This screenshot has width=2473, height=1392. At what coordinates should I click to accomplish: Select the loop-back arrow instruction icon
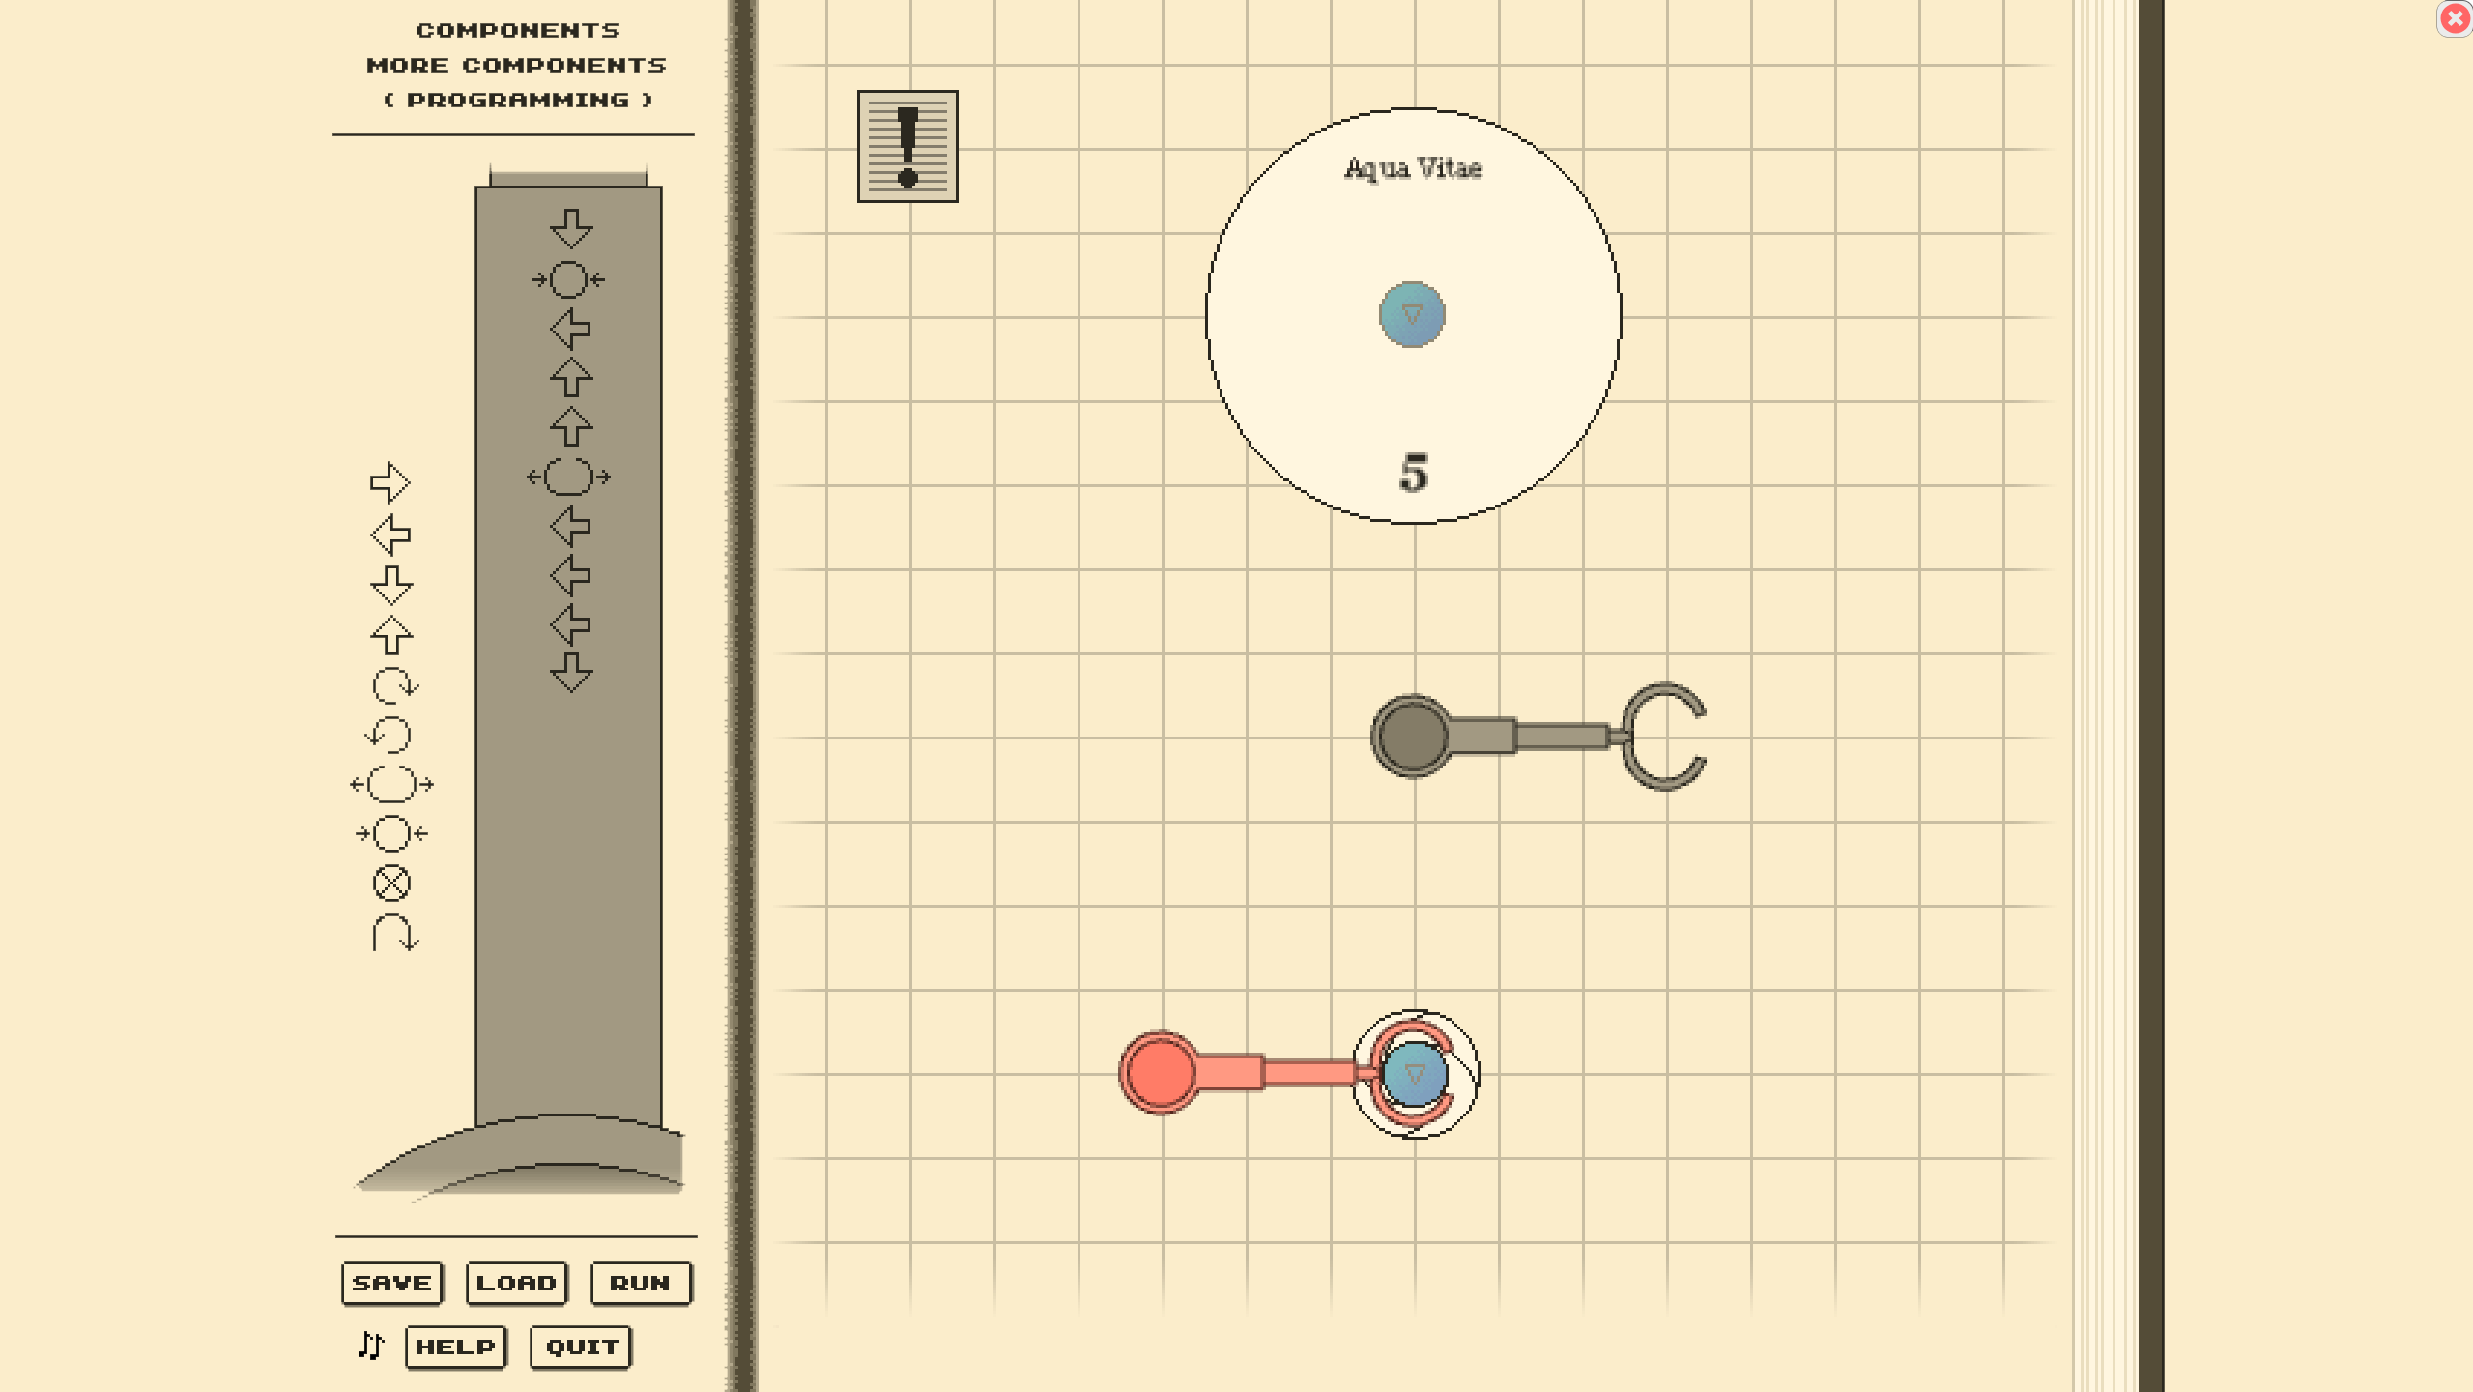[x=394, y=934]
